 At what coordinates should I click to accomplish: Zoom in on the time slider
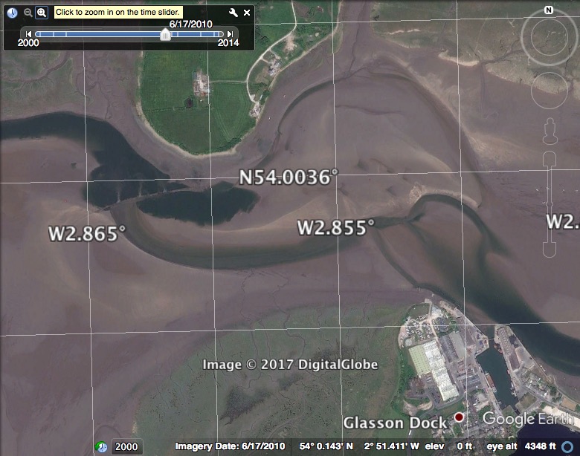pyautogui.click(x=42, y=13)
